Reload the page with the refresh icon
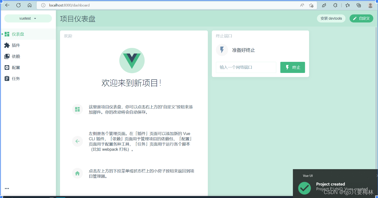The image size is (378, 198). pos(19,5)
